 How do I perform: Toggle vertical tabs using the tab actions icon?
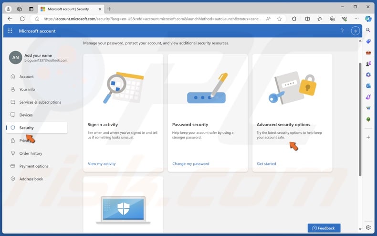(x=31, y=9)
